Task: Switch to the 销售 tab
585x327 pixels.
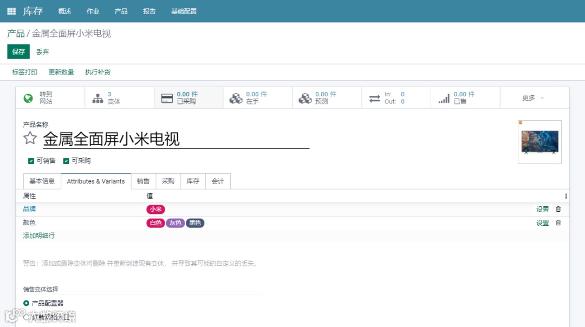Action: click(143, 181)
